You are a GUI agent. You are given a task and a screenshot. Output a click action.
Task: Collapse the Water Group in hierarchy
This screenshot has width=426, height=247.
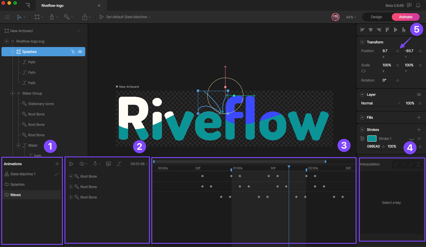pyautogui.click(x=13, y=93)
